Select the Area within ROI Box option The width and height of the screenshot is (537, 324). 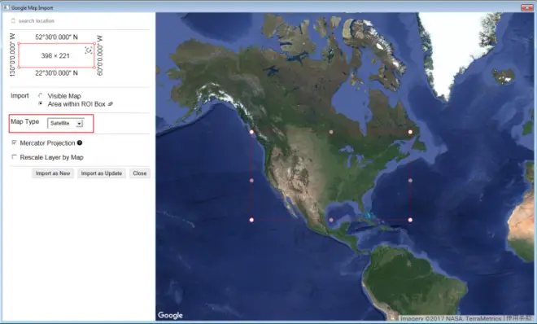41,103
